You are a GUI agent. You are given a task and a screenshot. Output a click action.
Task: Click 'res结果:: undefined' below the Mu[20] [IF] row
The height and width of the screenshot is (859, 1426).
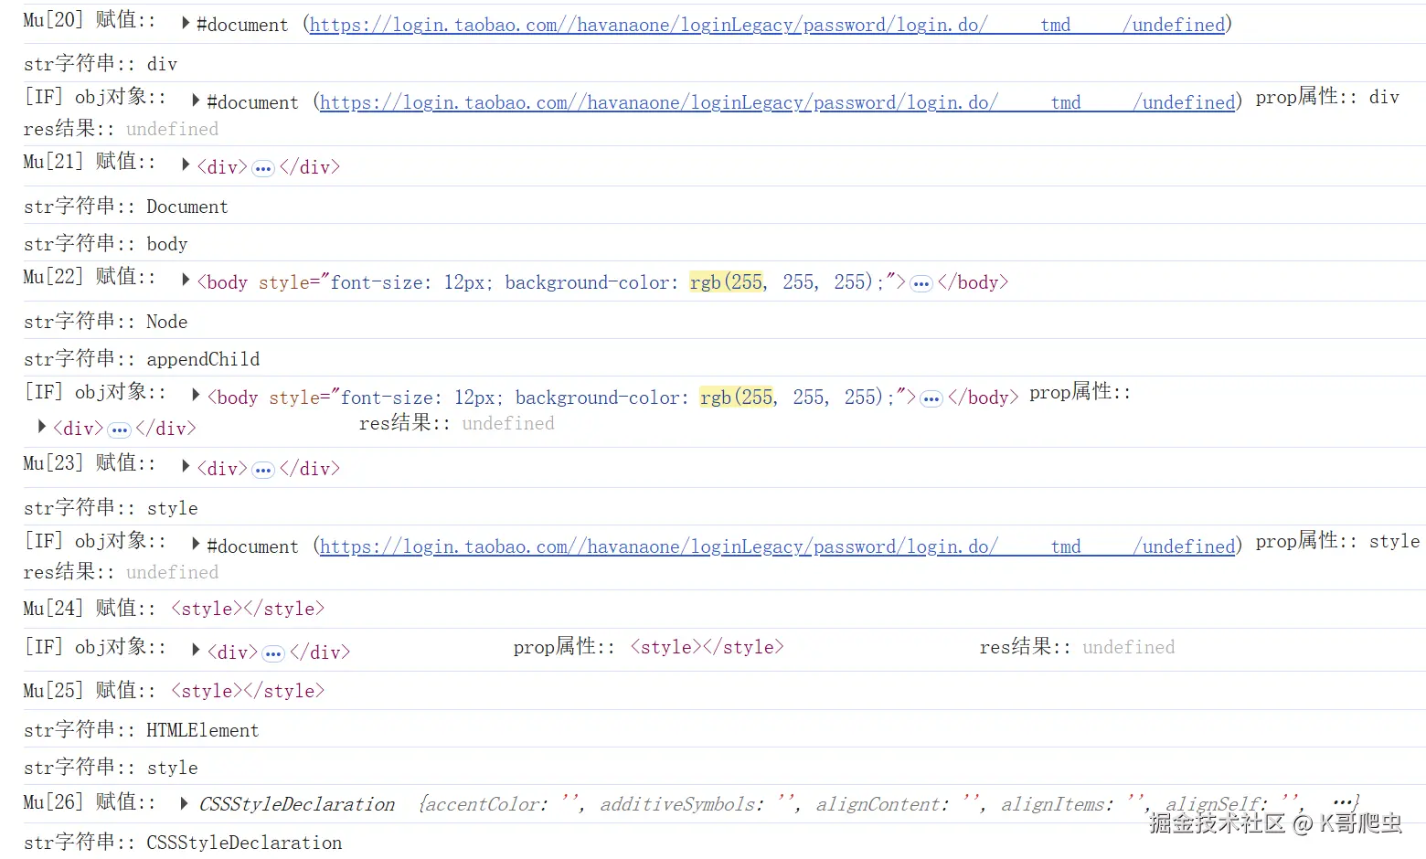[121, 129]
